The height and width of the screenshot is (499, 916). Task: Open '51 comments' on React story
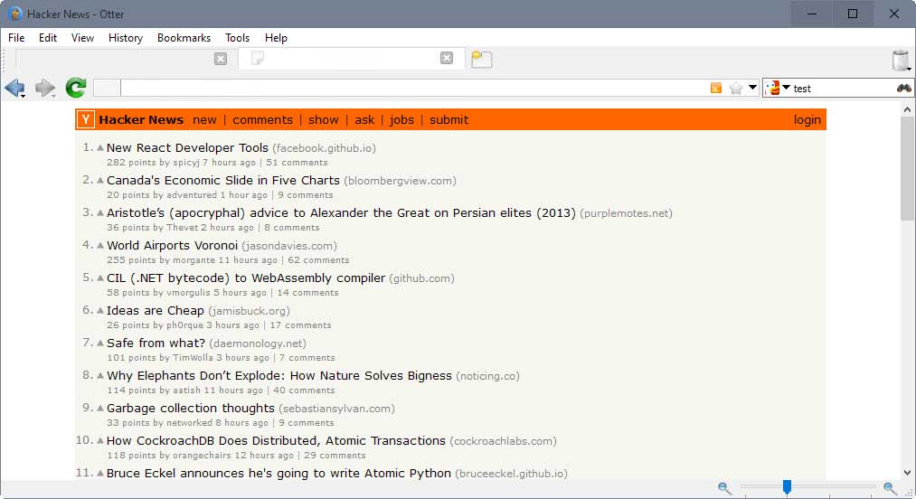click(297, 163)
